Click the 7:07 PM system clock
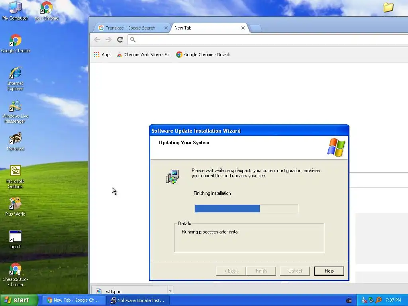Image resolution: width=408 pixels, height=306 pixels. click(393, 300)
